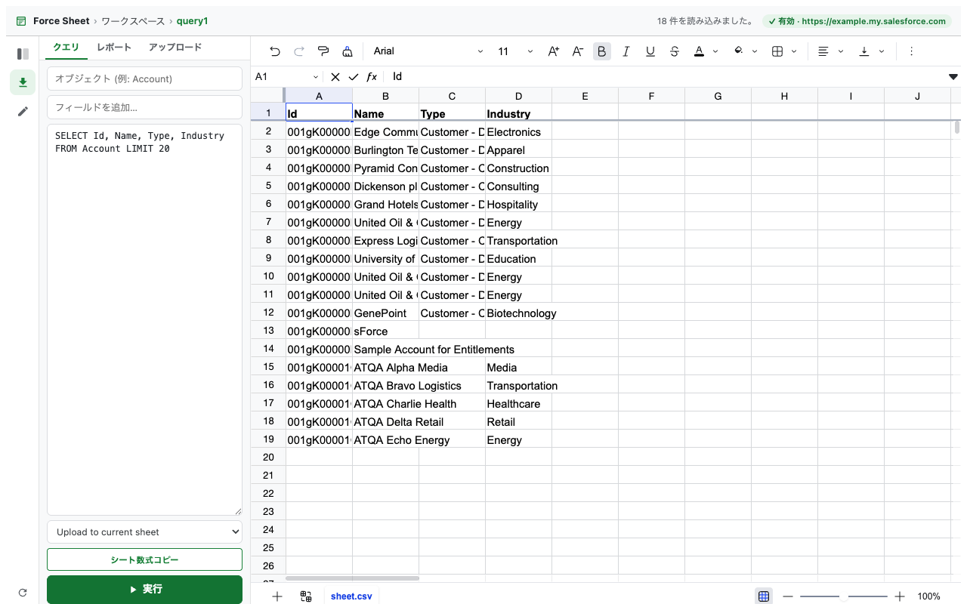Confirm the formula with checkmark icon

(354, 77)
